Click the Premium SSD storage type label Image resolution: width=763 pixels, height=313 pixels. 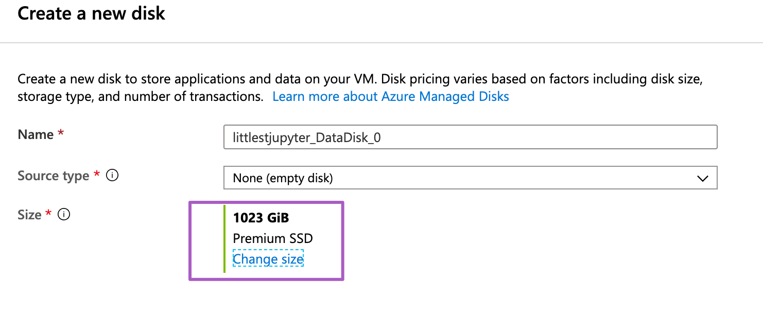[x=273, y=238]
